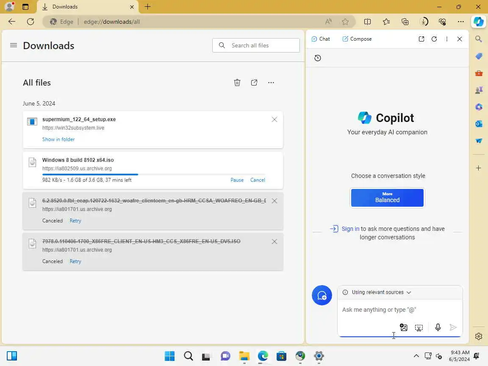
Task: Add an image to Copilot prompt
Action: coord(404,327)
